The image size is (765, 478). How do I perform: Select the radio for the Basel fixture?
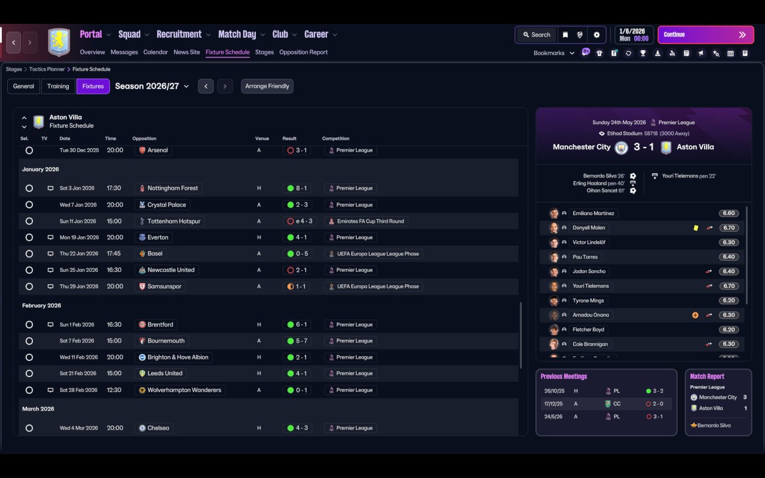pos(29,254)
